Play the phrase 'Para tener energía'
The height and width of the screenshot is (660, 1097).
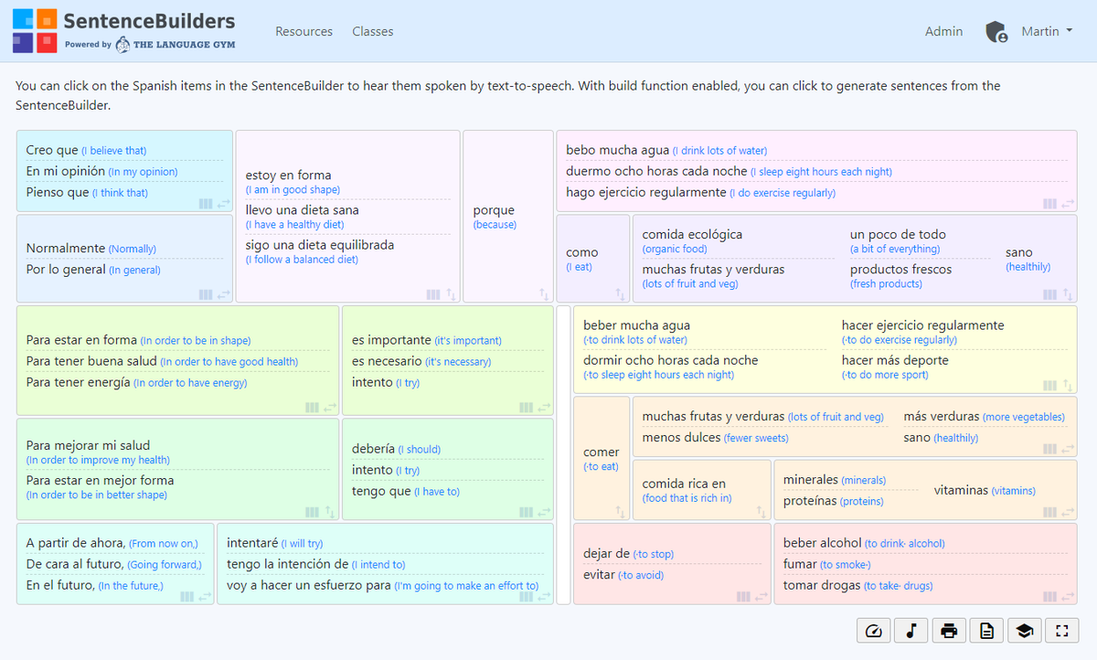pyautogui.click(x=79, y=382)
